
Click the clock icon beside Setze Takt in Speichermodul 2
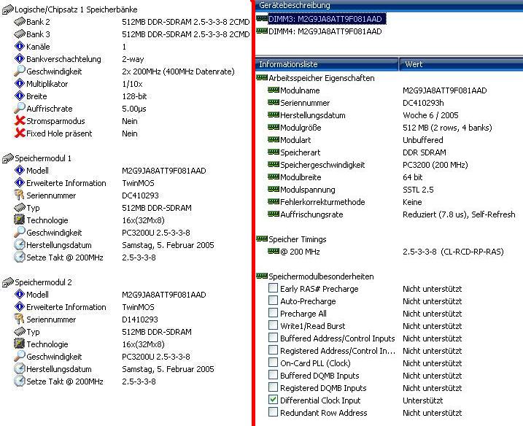point(20,381)
